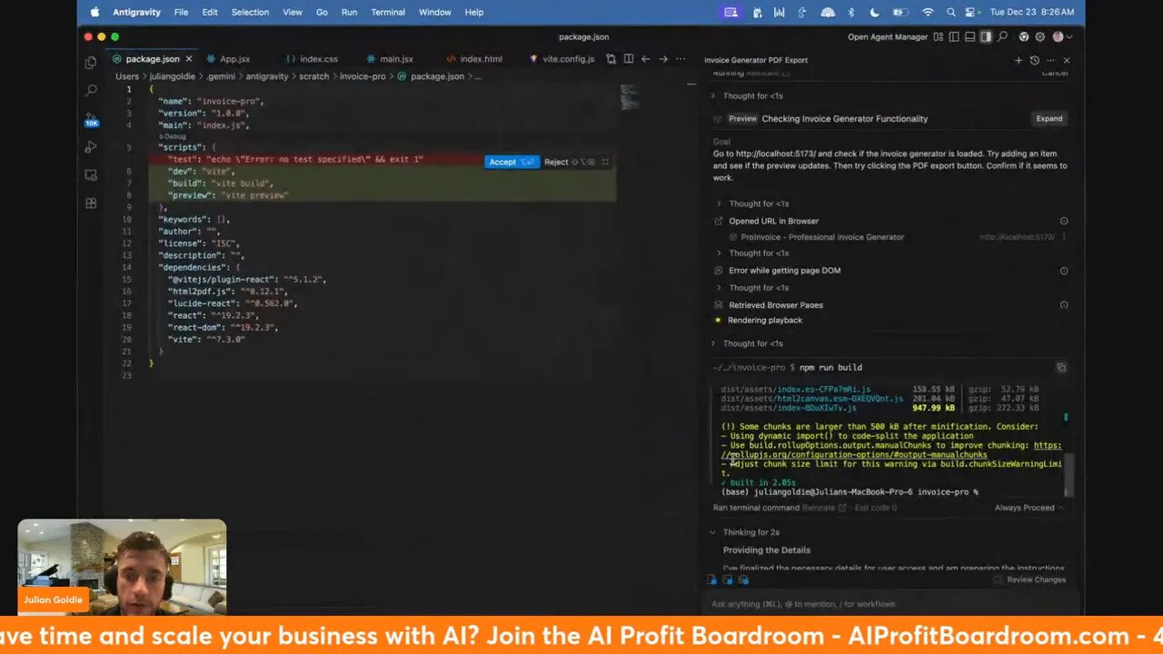Image resolution: width=1163 pixels, height=654 pixels.
Task: Select Run and Debug in the activity bar
Action: coord(90,147)
